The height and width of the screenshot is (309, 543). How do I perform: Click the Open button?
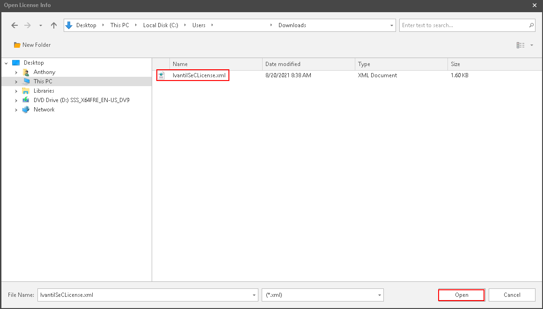461,295
